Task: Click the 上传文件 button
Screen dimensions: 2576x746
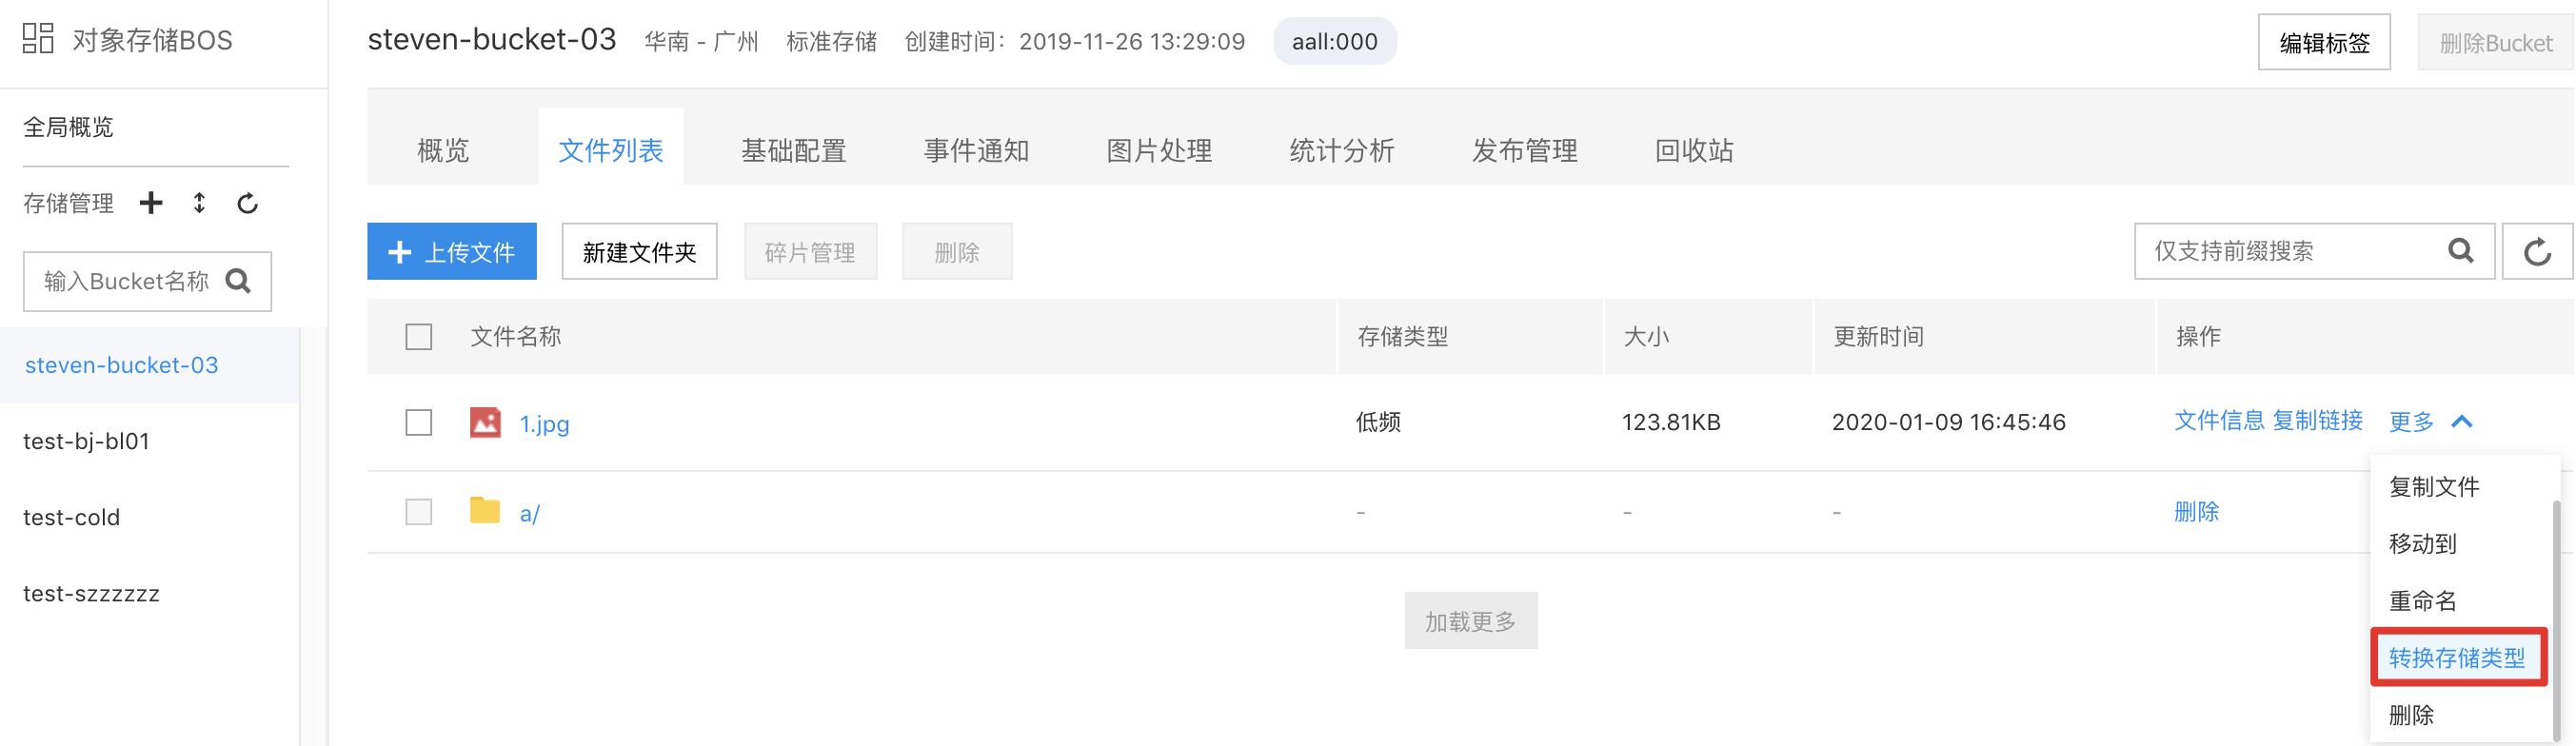Action: click(x=452, y=251)
